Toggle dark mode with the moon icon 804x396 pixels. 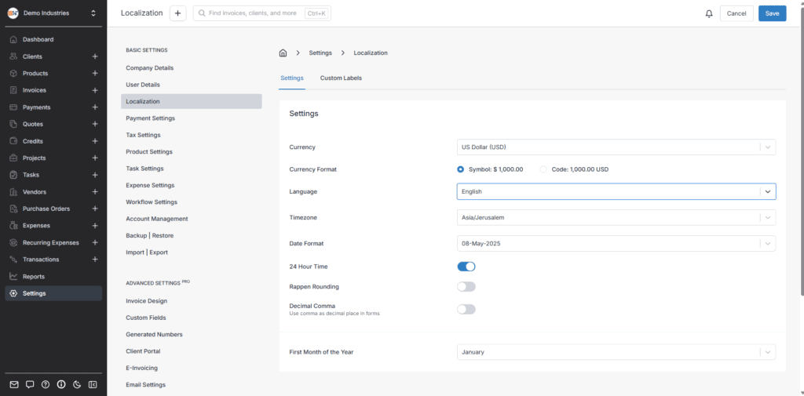tap(77, 384)
